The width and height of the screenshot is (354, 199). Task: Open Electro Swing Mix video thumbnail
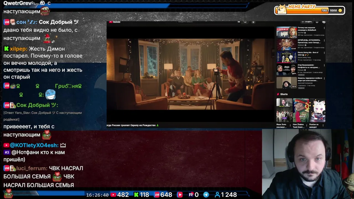tap(287, 57)
